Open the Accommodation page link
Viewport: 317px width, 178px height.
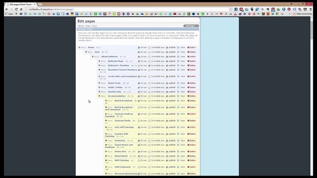pos(117,96)
